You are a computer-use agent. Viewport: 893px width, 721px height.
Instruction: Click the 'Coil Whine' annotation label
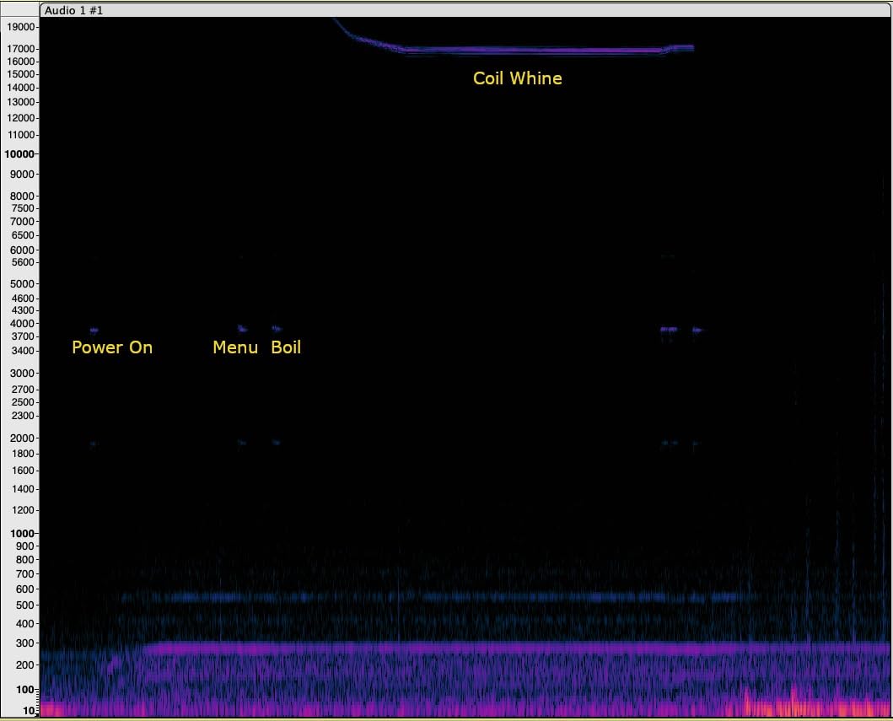[x=517, y=78]
